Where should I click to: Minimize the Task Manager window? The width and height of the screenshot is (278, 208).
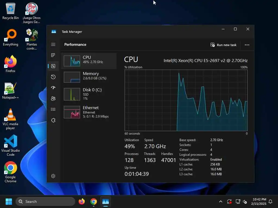(223, 29)
